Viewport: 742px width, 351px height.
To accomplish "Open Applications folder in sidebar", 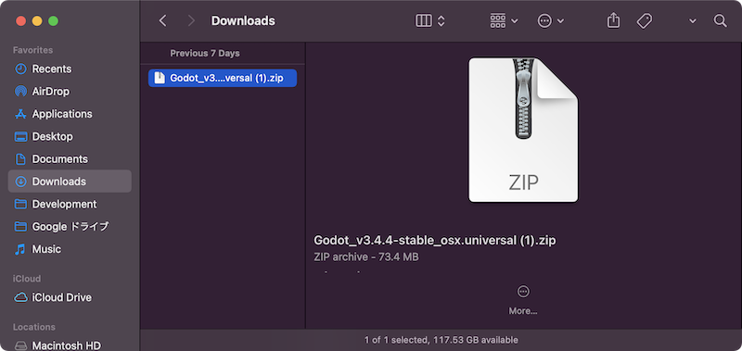I will 70,114.
